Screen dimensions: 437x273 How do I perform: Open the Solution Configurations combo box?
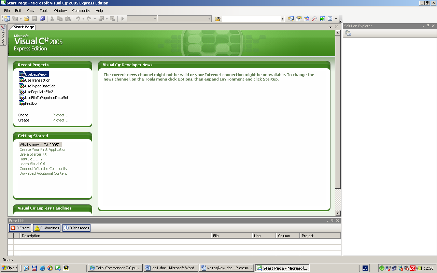click(142, 19)
